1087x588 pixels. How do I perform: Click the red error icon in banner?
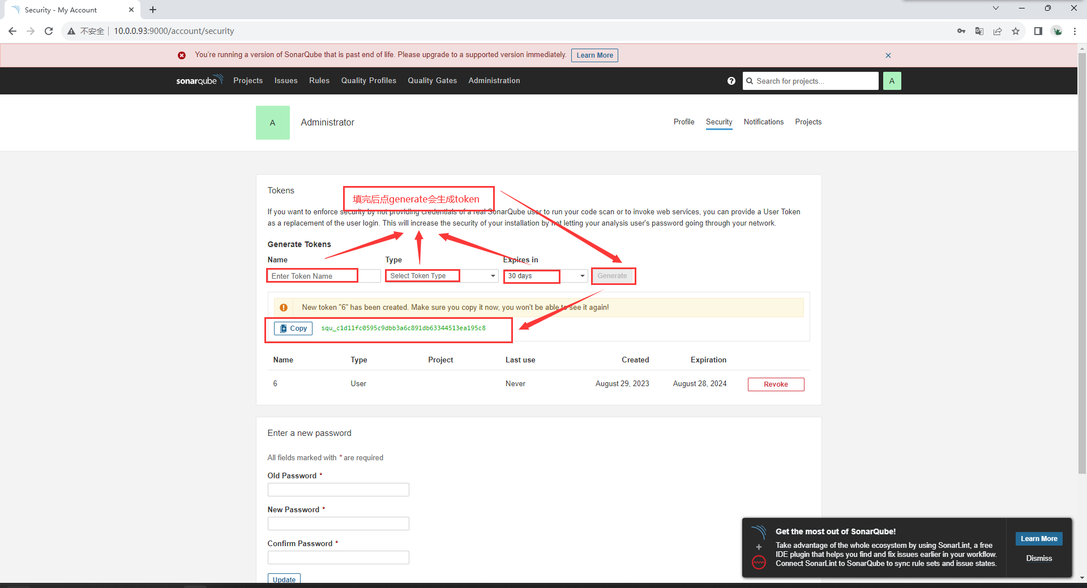pos(182,55)
